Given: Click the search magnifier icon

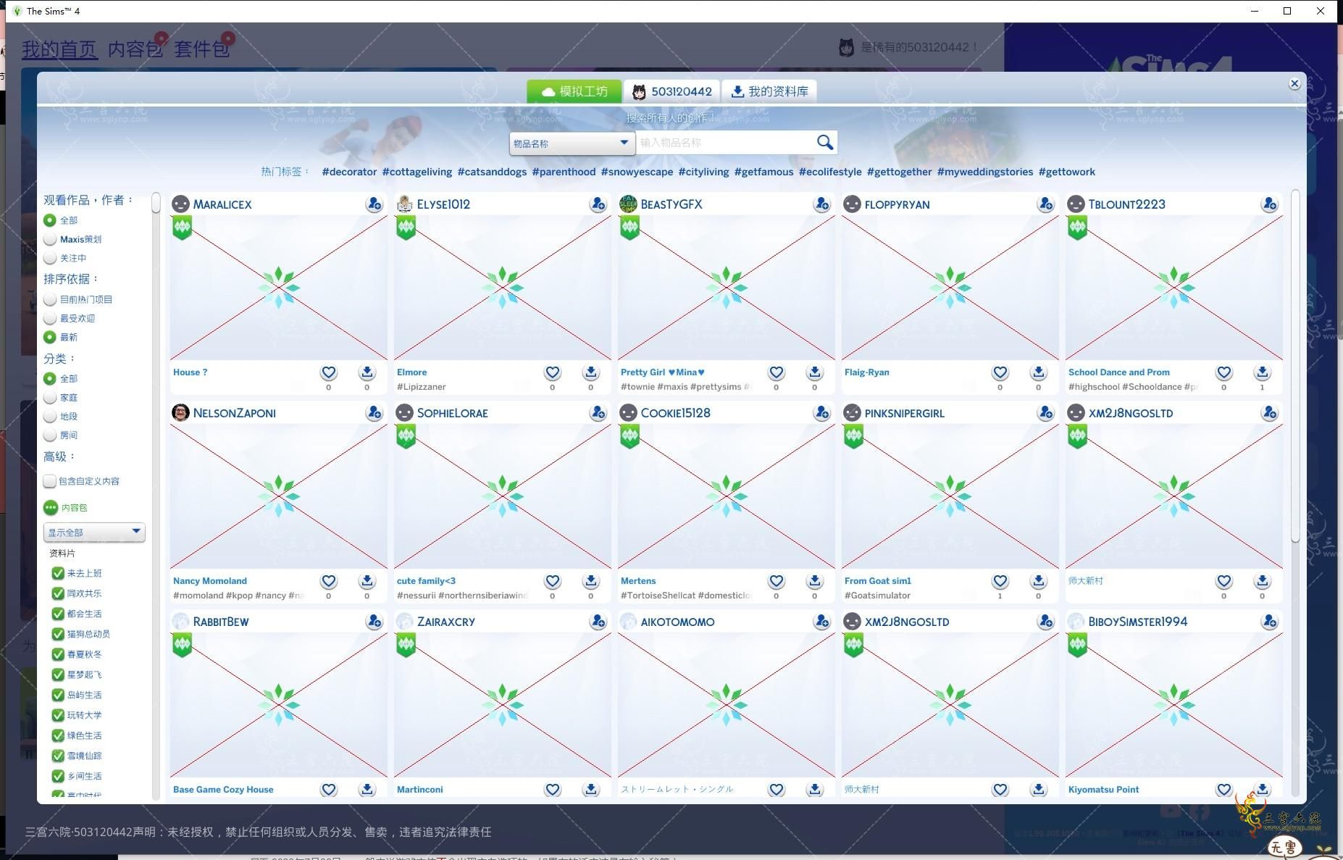Looking at the screenshot, I should click(824, 142).
